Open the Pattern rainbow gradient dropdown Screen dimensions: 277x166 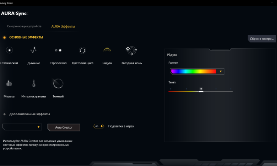[x=197, y=71]
